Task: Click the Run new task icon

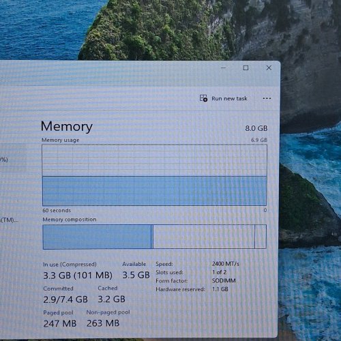Action: click(x=203, y=98)
